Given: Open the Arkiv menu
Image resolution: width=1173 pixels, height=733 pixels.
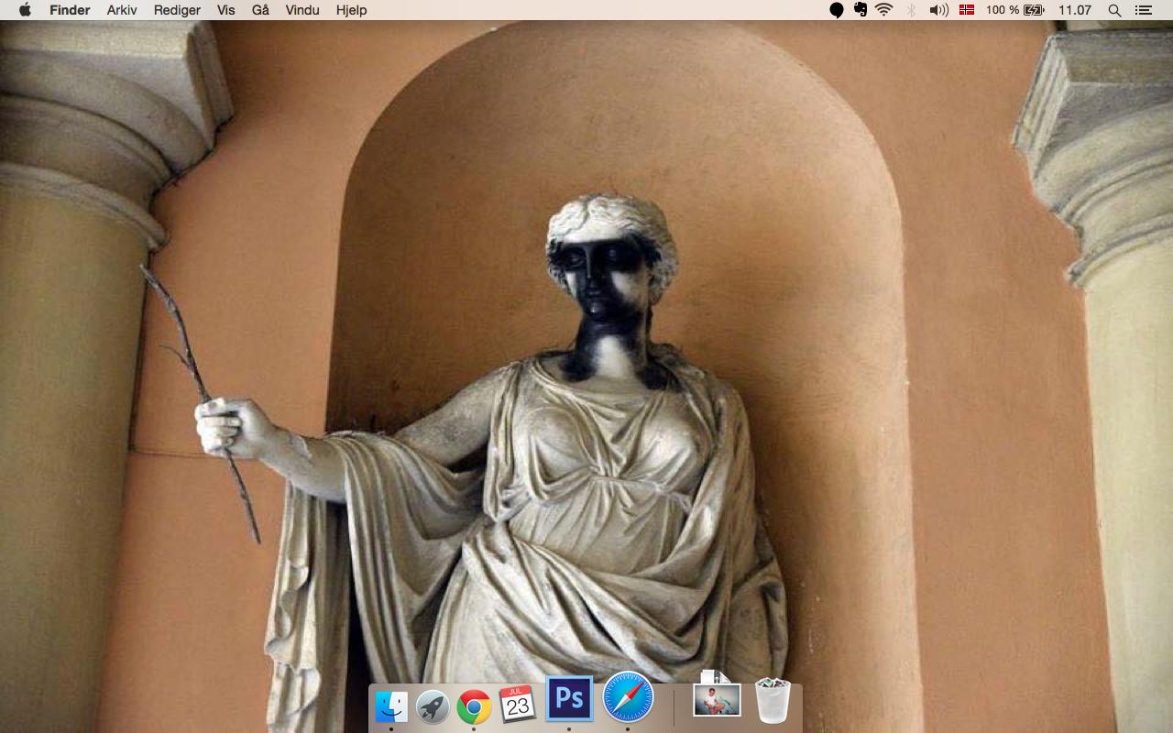Looking at the screenshot, I should [122, 10].
